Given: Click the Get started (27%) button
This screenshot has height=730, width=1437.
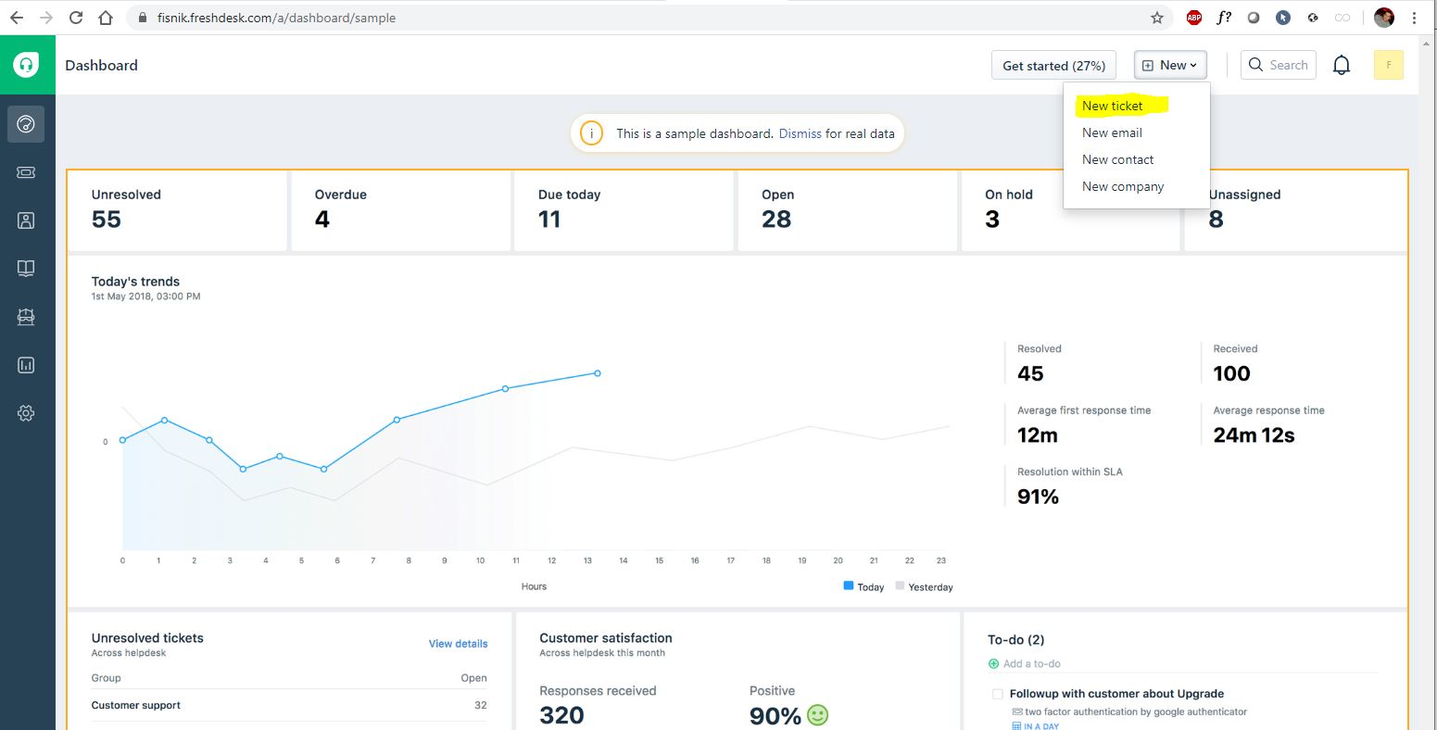Looking at the screenshot, I should (1053, 65).
